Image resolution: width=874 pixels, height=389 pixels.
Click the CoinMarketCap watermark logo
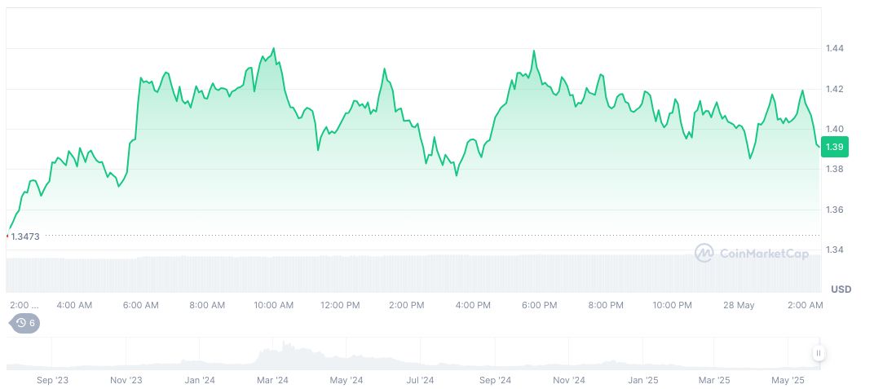[x=752, y=254]
